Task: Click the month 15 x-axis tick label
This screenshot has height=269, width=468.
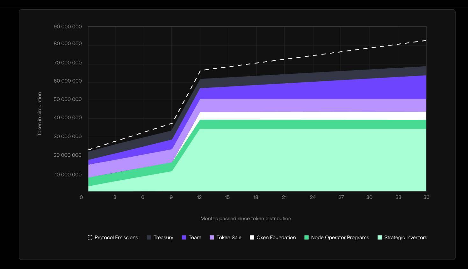Action: [227, 197]
